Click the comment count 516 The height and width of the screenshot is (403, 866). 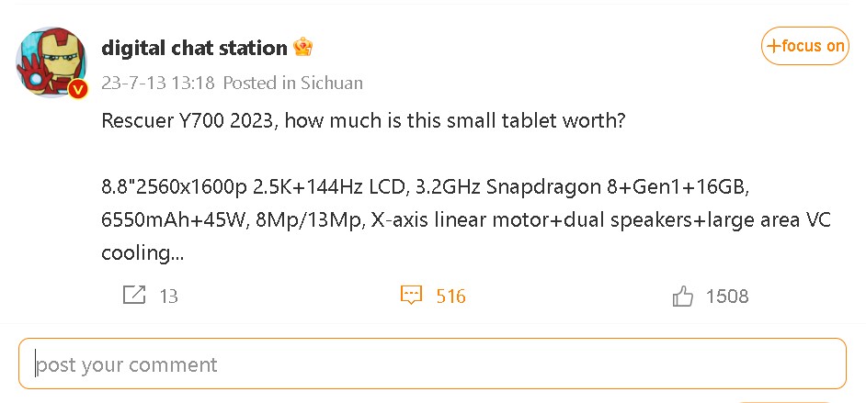(451, 297)
